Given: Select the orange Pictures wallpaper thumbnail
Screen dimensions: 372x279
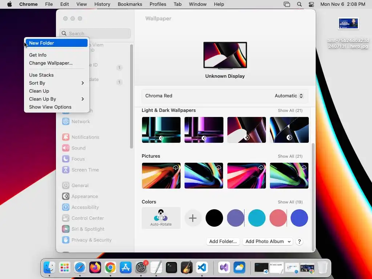Looking at the screenshot, I should [161, 175].
